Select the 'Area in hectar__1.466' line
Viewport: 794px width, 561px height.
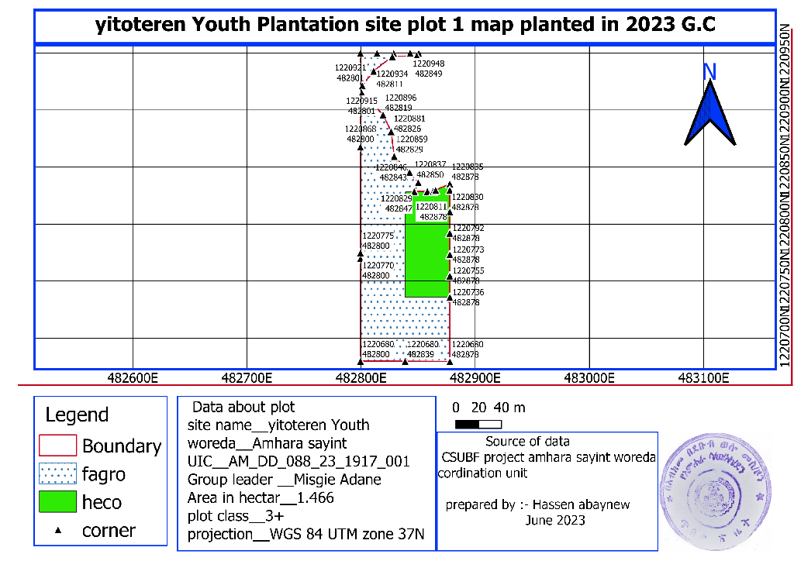[x=261, y=498]
